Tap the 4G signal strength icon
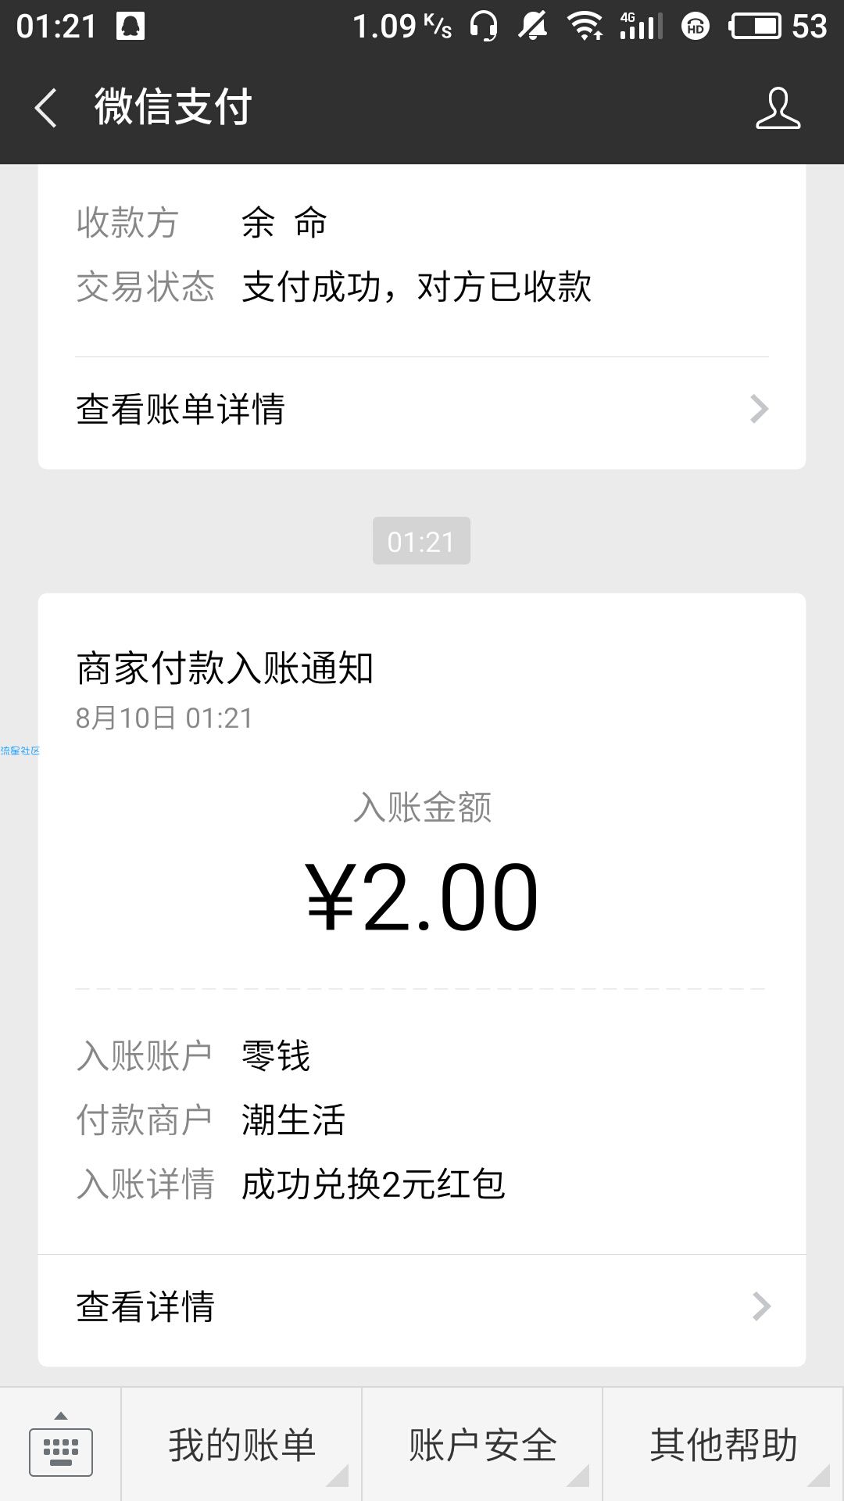Image resolution: width=844 pixels, height=1501 pixels. coord(641,27)
